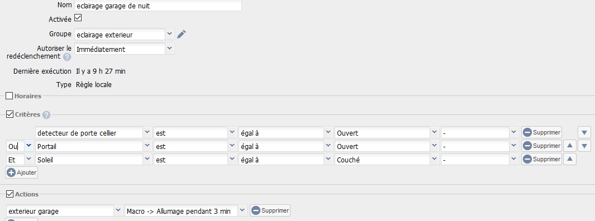The height and width of the screenshot is (221, 595).
Task: Remove the exterieur garage action with Supprimer
Action: 270,210
